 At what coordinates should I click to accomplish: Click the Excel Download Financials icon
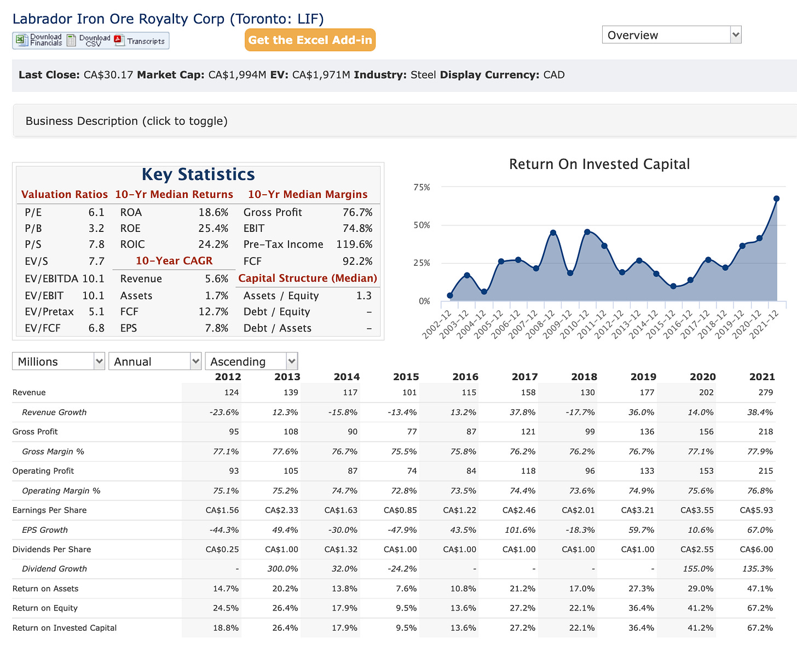click(21, 40)
